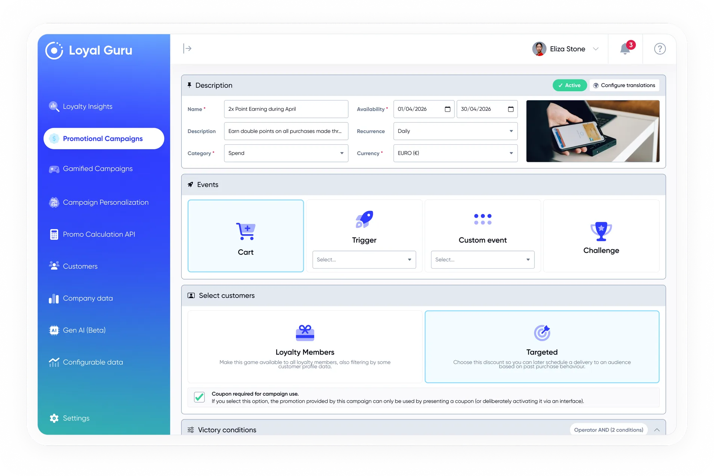This screenshot has height=476, width=714.
Task: Select the Cart event card
Action: (246, 236)
